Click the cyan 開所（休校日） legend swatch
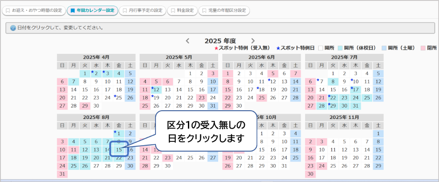The width and height of the screenshot is (439, 182). [341, 48]
